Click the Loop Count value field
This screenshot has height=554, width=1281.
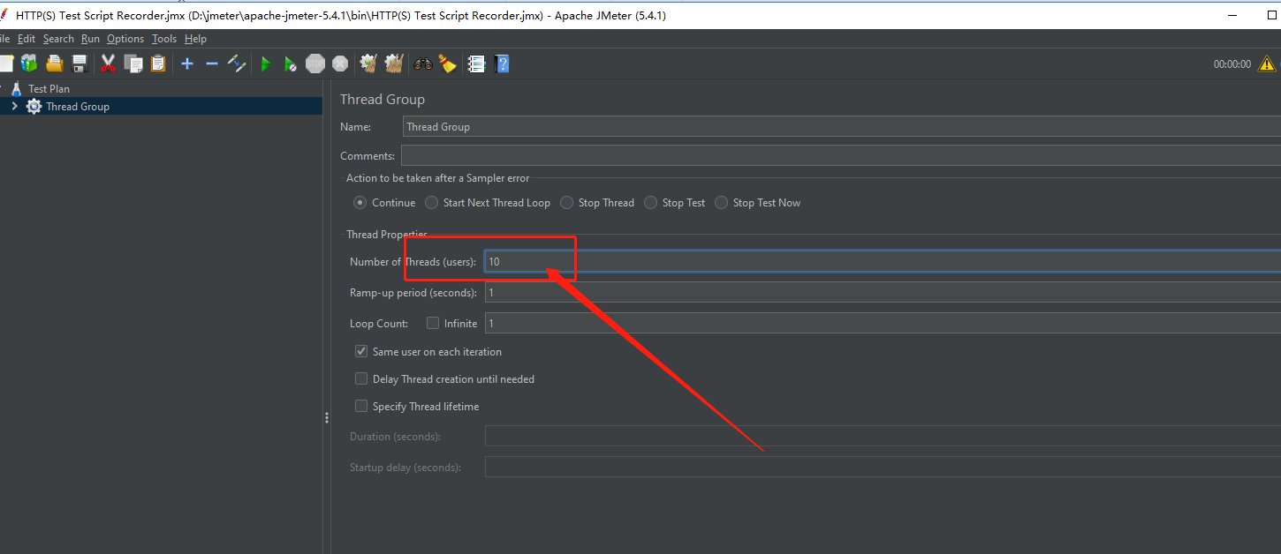tap(883, 323)
